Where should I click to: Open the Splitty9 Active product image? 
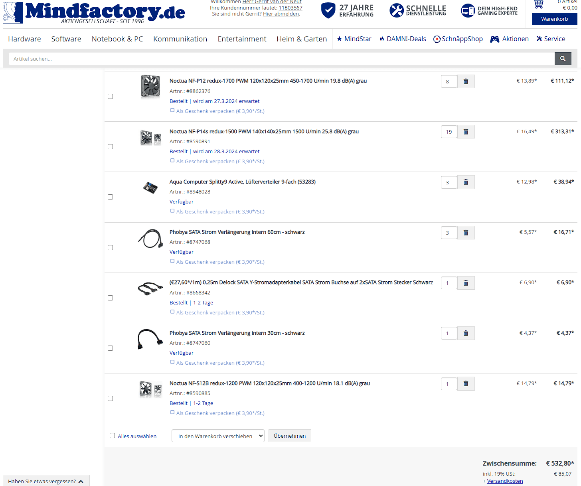point(150,187)
